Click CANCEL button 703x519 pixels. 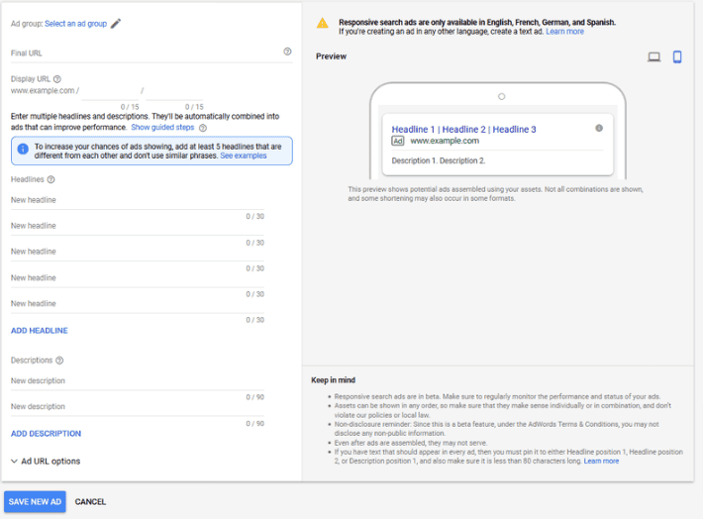[x=90, y=501]
